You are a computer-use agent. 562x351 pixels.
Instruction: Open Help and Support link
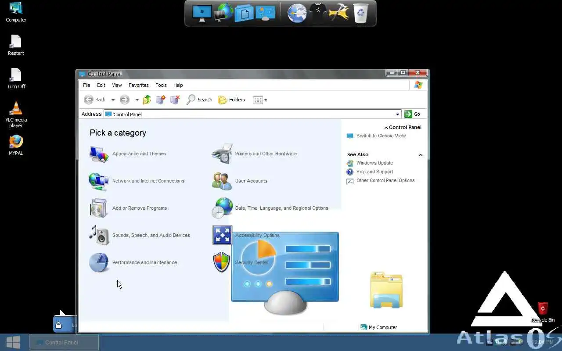375,172
